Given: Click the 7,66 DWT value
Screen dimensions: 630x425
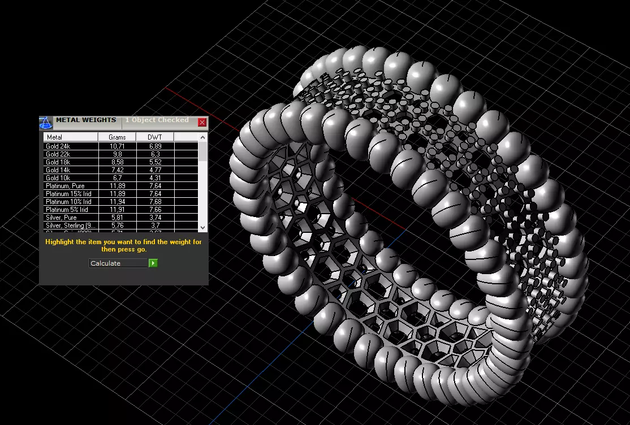Looking at the screenshot, I should (x=155, y=209).
